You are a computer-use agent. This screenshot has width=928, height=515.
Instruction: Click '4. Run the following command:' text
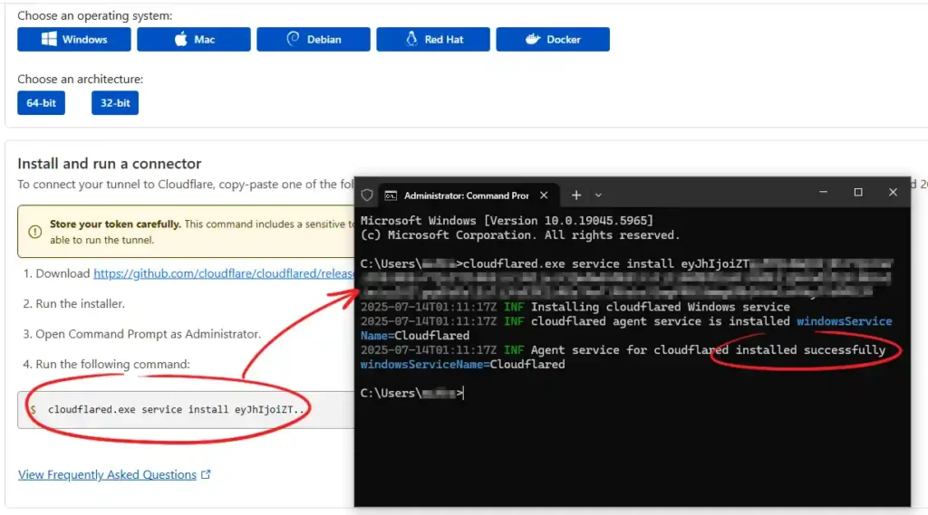coord(107,364)
